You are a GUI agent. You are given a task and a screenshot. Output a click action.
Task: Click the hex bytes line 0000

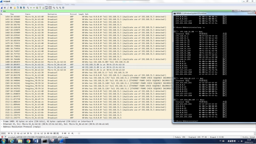[41, 134]
